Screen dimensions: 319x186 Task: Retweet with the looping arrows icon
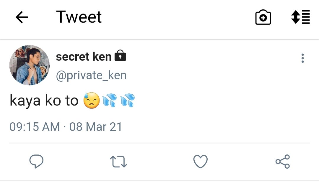118,162
